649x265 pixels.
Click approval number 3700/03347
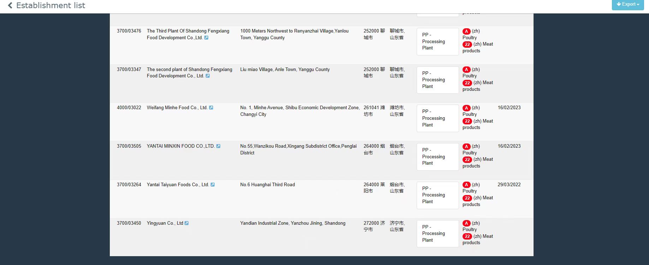coord(129,70)
